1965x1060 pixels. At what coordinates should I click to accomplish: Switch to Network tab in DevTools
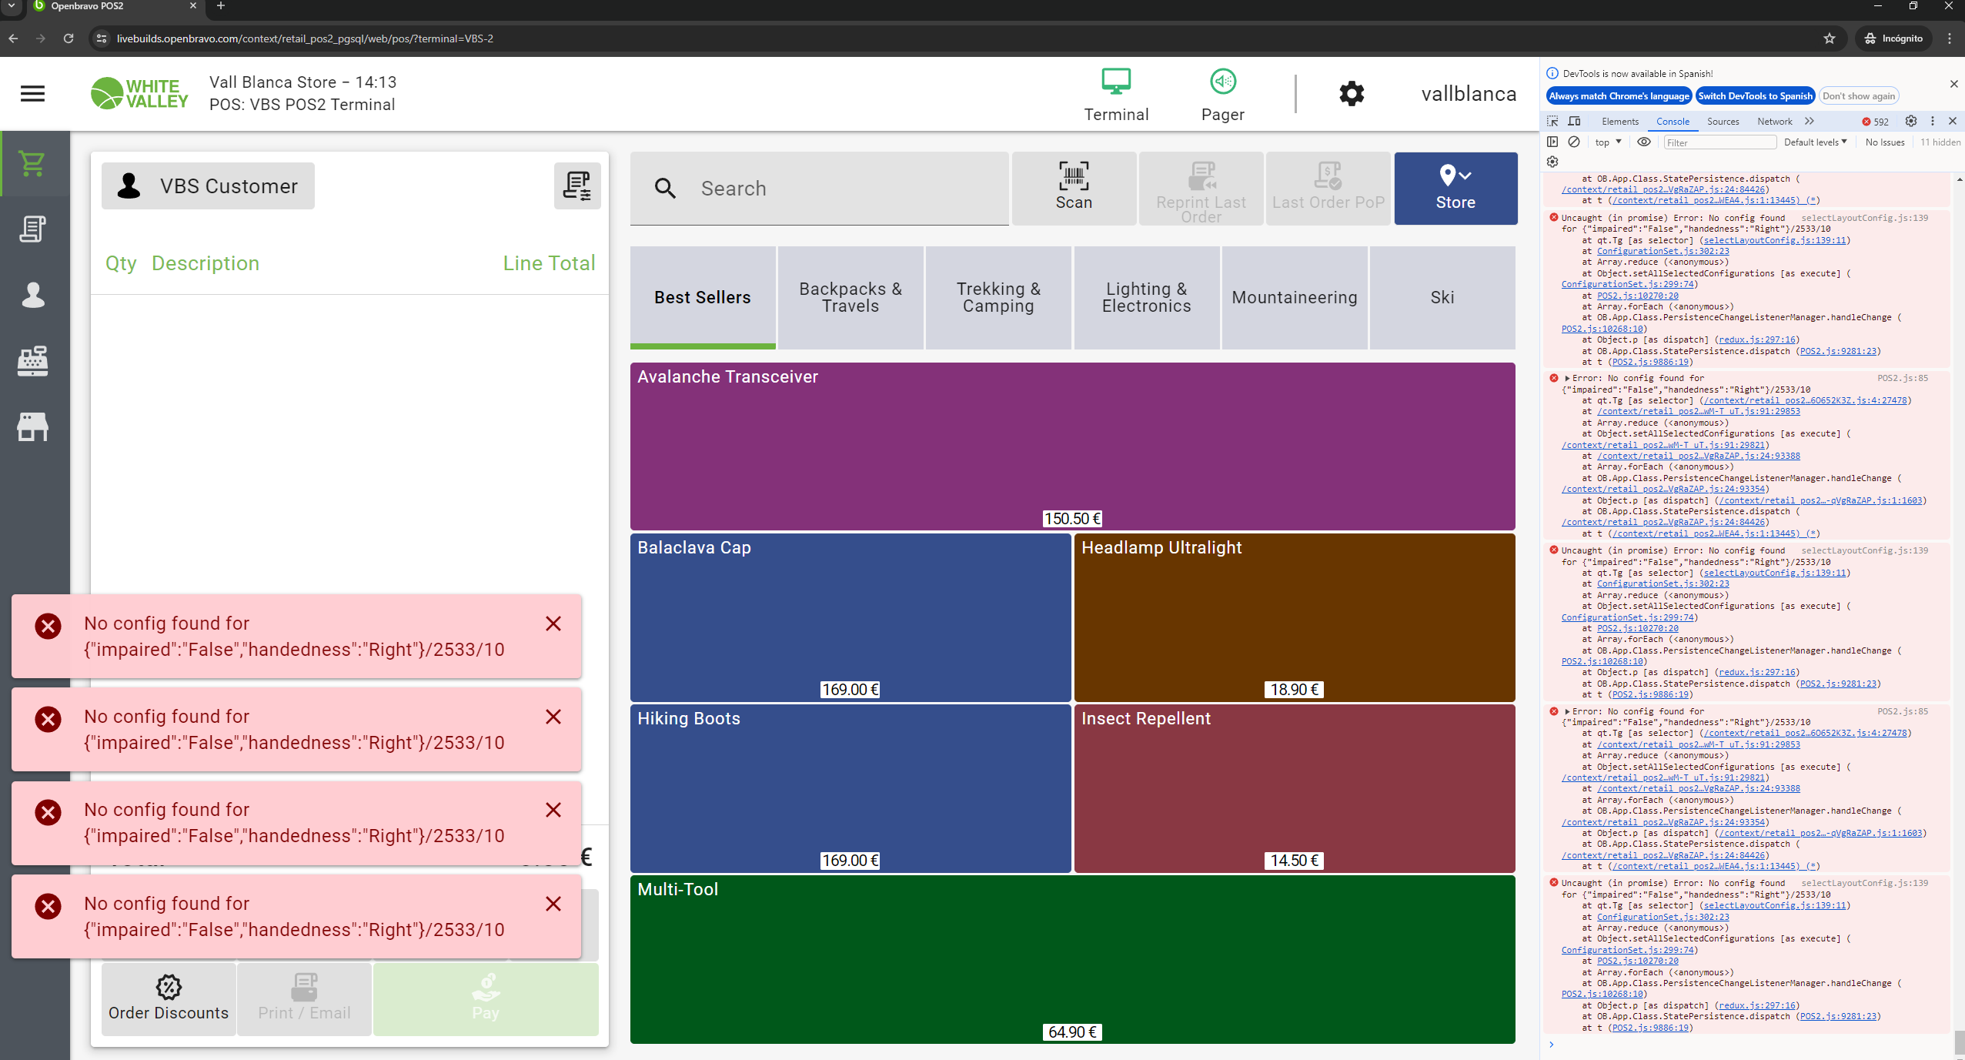(1774, 122)
